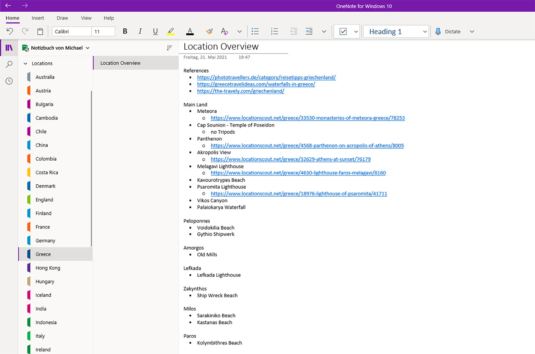The width and height of the screenshot is (535, 354).
Task: Select the Australia section
Action: click(x=55, y=77)
